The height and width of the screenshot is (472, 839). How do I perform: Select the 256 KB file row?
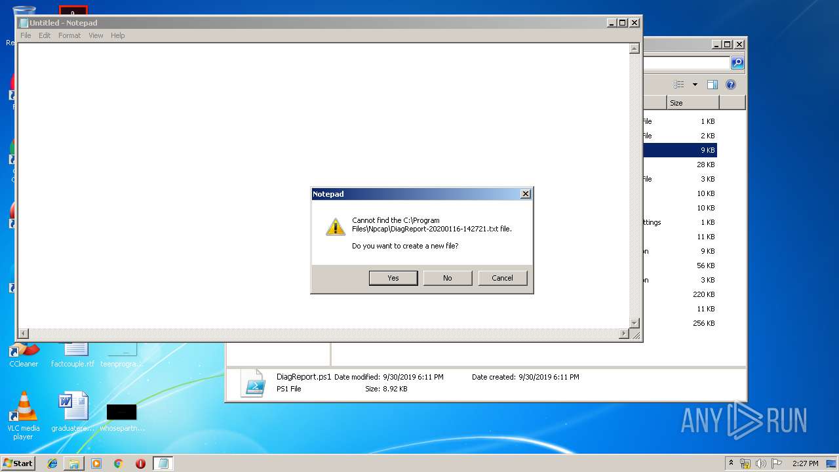(680, 323)
